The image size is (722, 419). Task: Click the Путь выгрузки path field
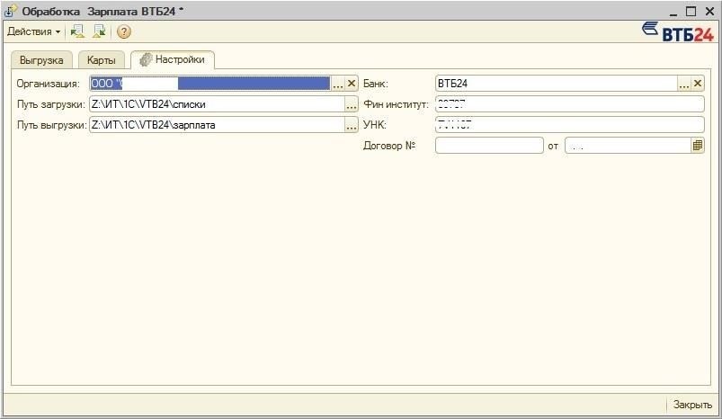[217, 125]
